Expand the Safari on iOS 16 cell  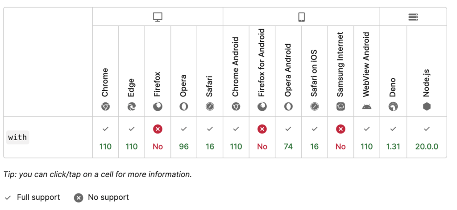[315, 137]
